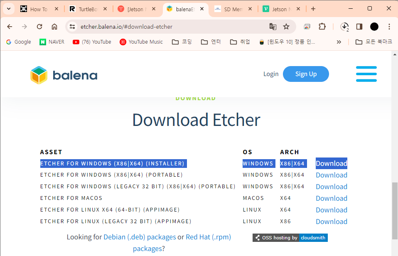The width and height of the screenshot is (398, 256).
Task: Switch to the [Jetson tab
Action: pos(137,9)
